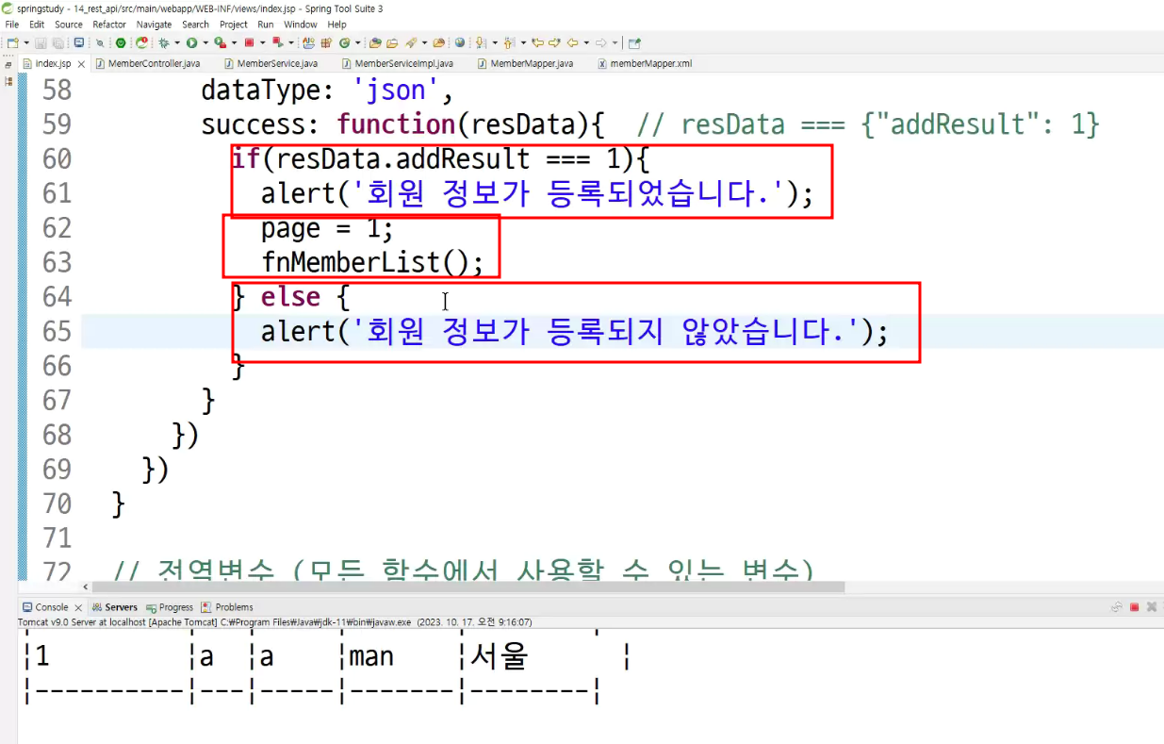The image size is (1164, 744).
Task: Click the Open Perspective icon
Action: coord(634,42)
